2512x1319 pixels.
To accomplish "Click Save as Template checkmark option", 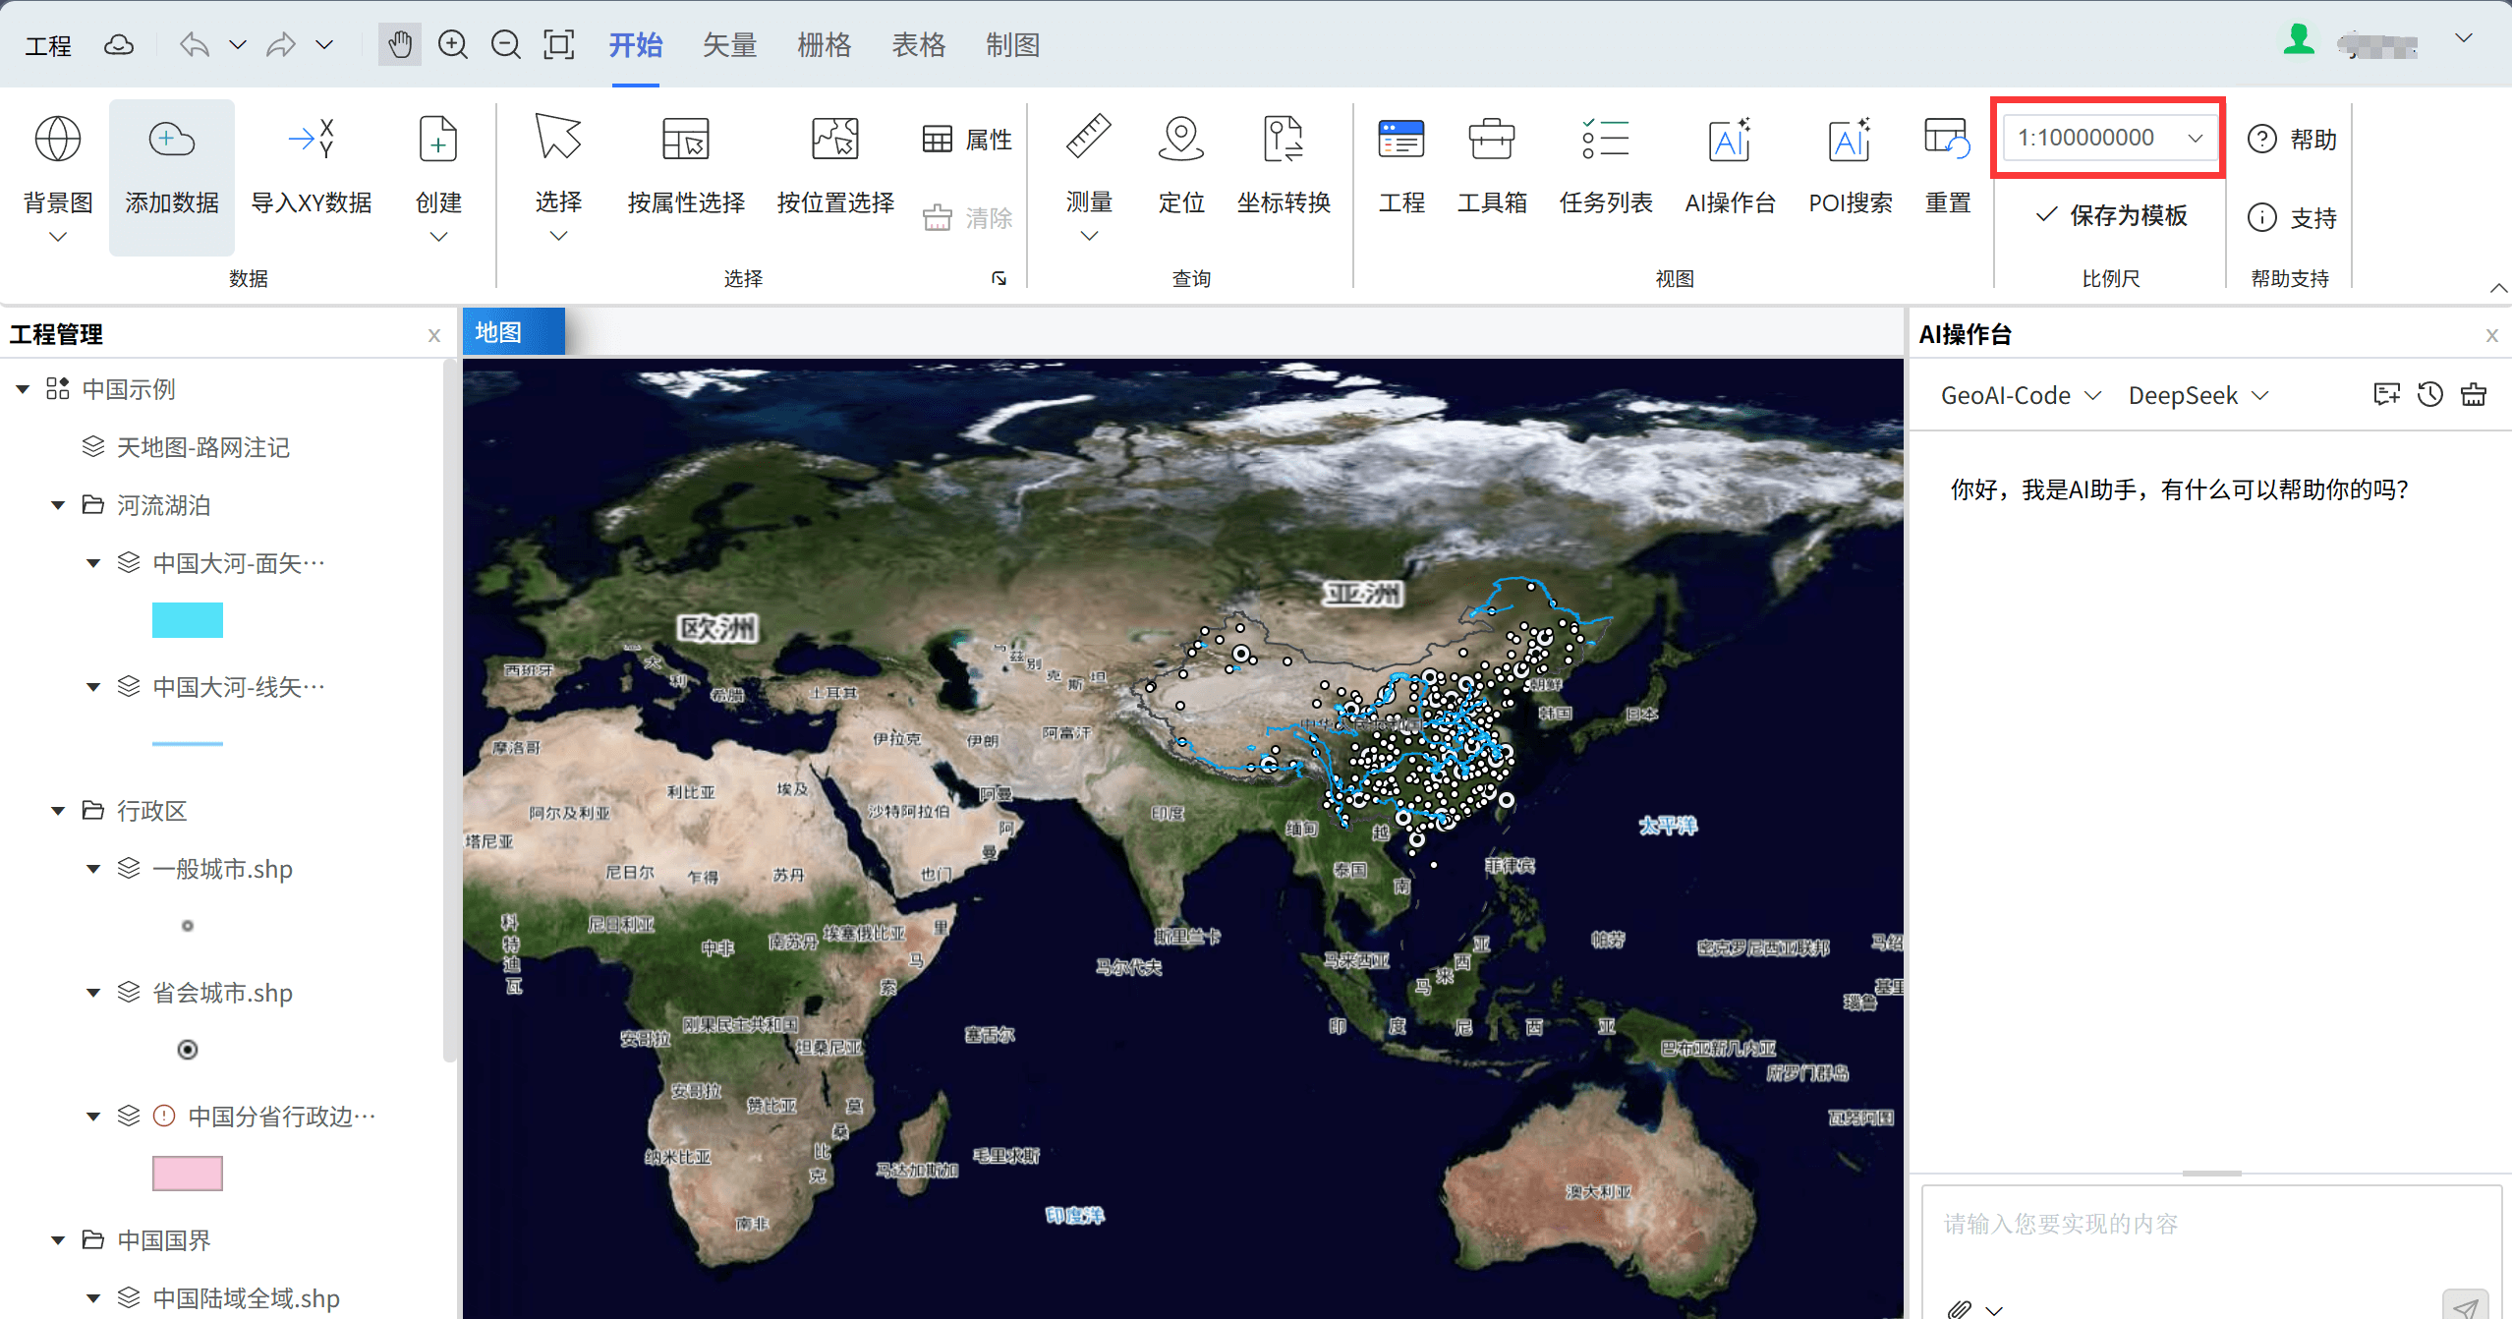I will pos(2111,215).
